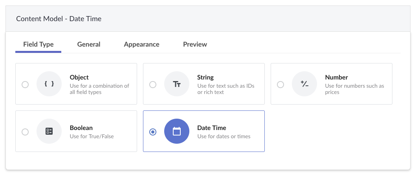Click the String text type icon
Viewport: 416px width, 177px height.
coord(177,84)
